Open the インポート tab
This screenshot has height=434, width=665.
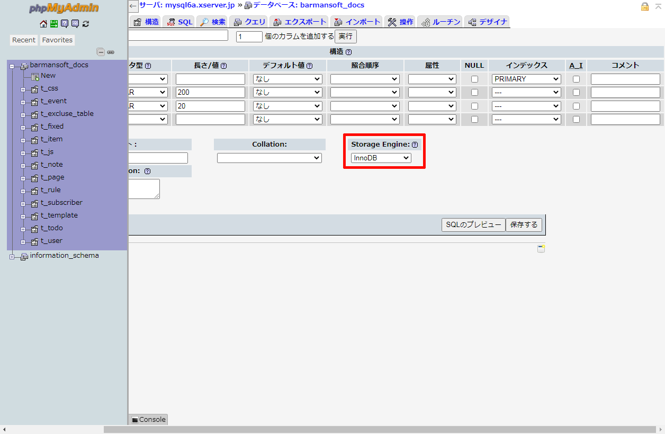(357, 22)
